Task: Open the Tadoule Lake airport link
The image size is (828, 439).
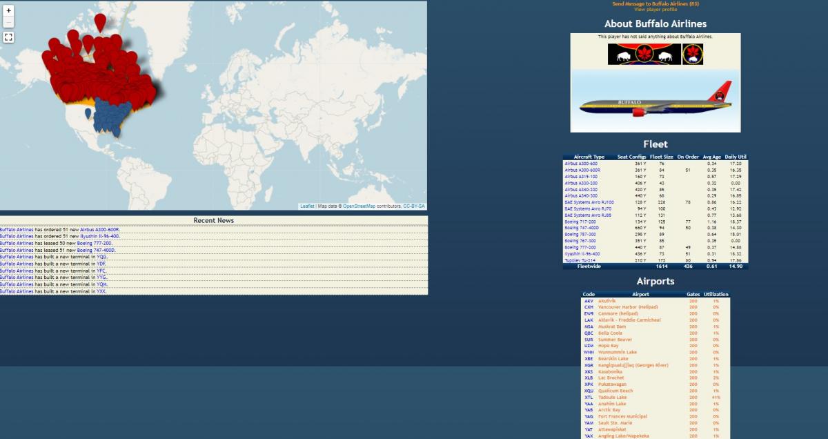Action: (x=613, y=398)
